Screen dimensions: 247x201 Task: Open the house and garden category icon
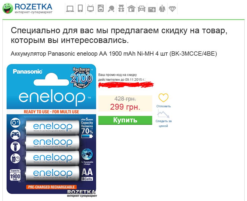[x=131, y=9]
